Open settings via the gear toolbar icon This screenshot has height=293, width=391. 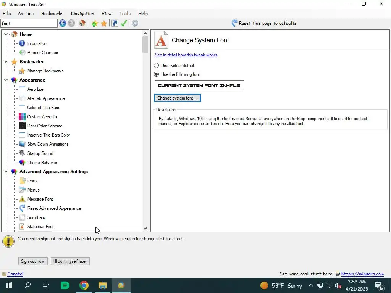coord(135,23)
